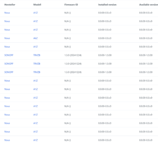Image resolution: width=158 pixels, height=144 pixels.
Task: Open the A1Z link in the bottom table row
Action: pyautogui.click(x=36, y=140)
